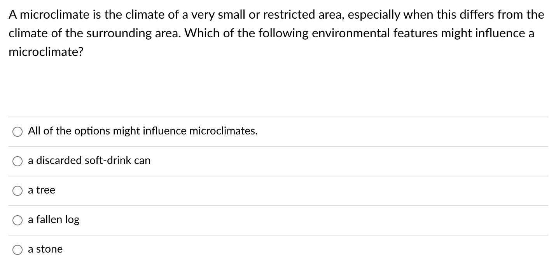Click the word 'stone' in the last option
The image size is (549, 265).
click(x=49, y=249)
